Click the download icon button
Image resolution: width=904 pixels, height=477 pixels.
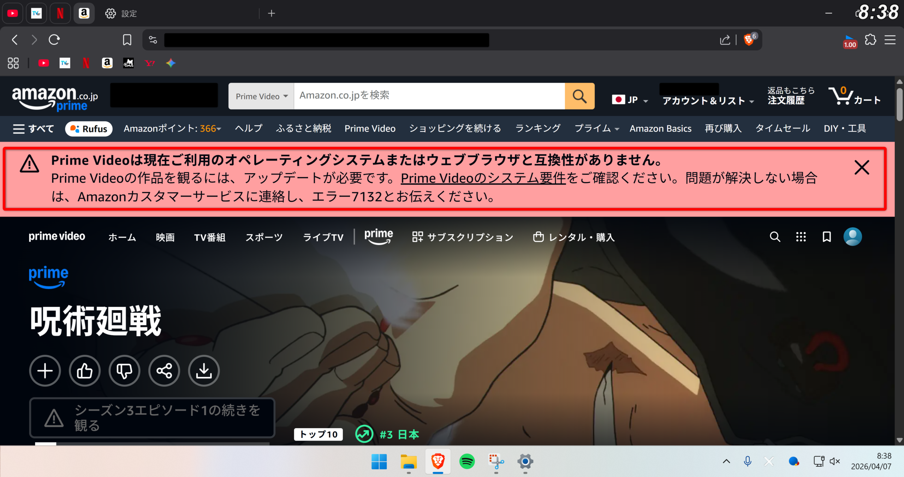(204, 371)
